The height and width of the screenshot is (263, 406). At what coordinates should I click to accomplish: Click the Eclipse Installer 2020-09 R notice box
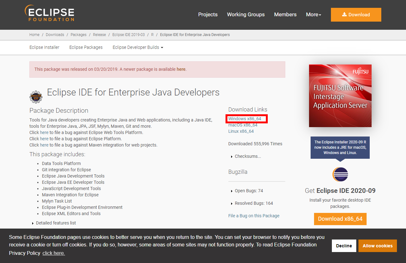(x=340, y=147)
